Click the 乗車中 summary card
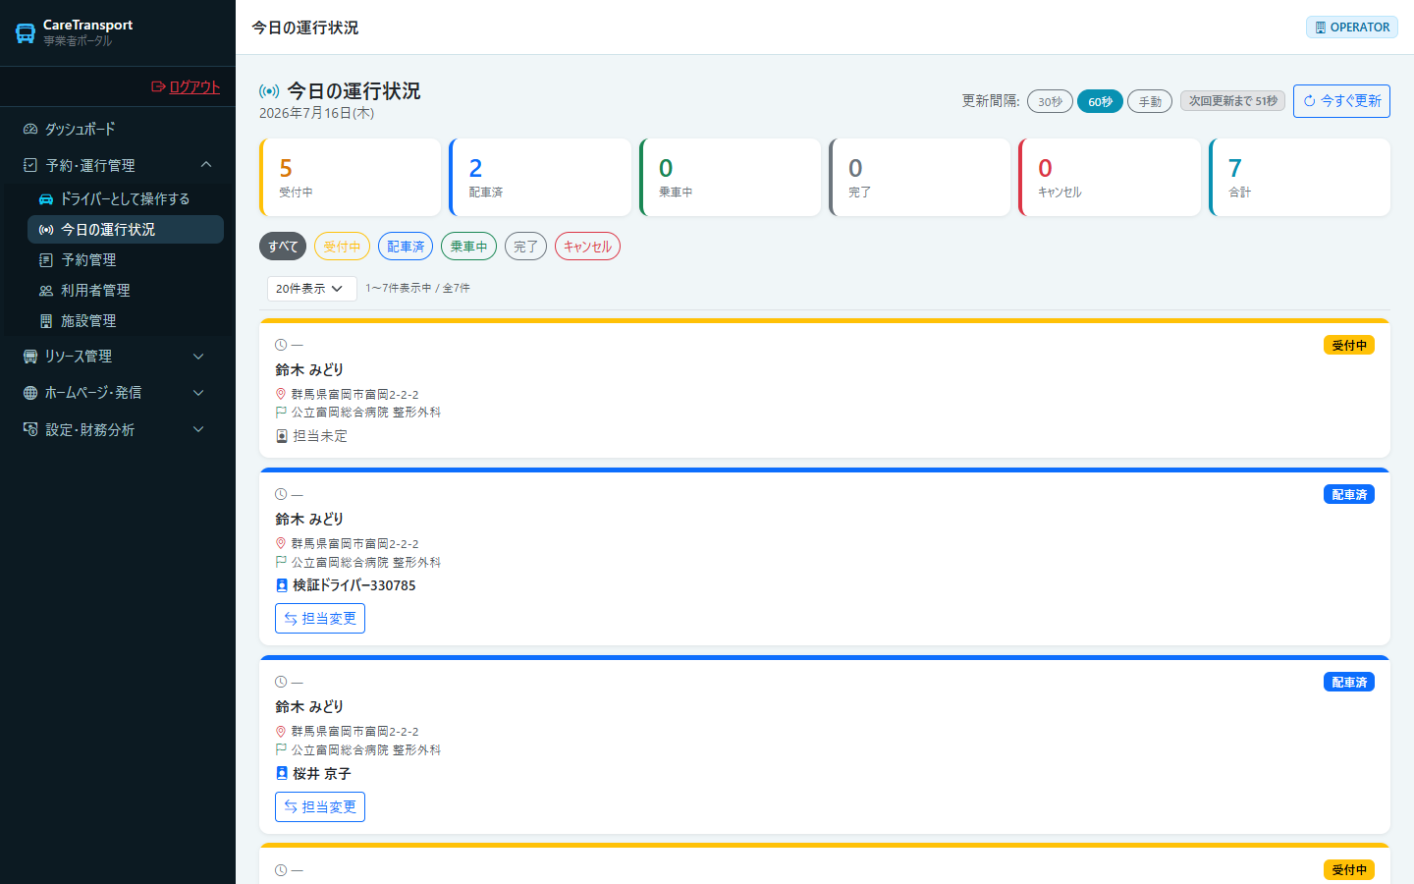This screenshot has height=884, width=1414. pos(730,177)
